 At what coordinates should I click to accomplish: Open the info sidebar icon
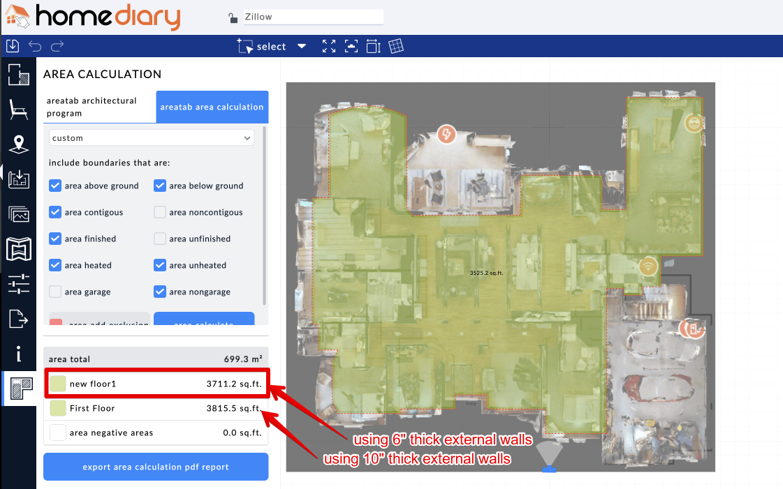(18, 354)
